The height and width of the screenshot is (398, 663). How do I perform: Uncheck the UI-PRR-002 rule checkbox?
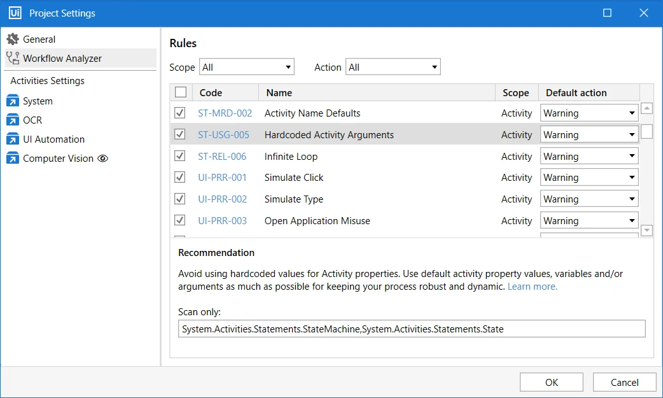tap(179, 199)
